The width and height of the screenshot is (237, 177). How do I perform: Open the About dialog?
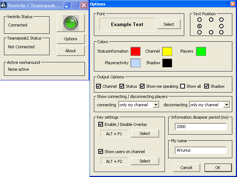coord(71,51)
